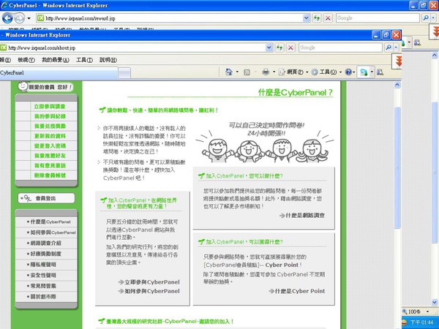Click the red Stop icon in the front window
This screenshot has height=329, width=439.
point(290,48)
